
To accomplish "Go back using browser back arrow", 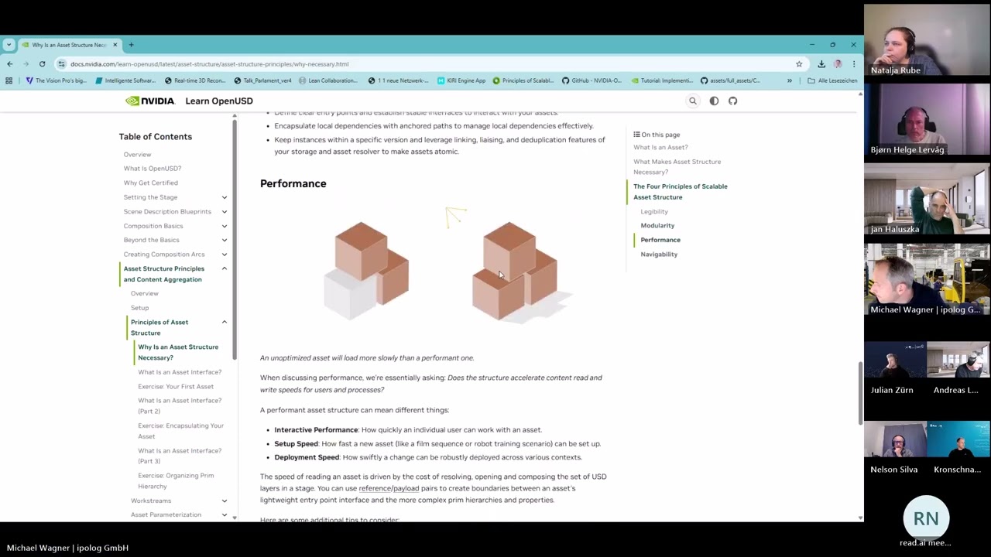I will pos(9,64).
